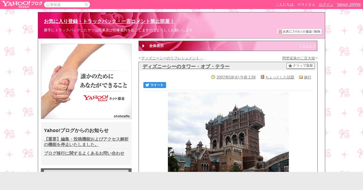Click the ツイート button
Viewport: 363px width, 190px height.
coord(155,85)
